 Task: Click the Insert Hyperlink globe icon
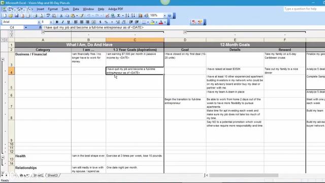click(113, 16)
